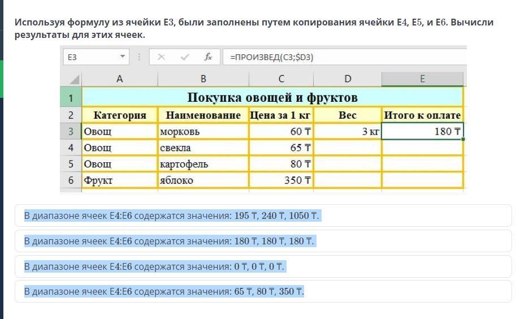Click cell with свекла
The image size is (520, 319).
click(203, 148)
